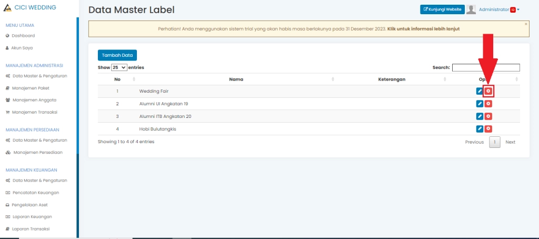Viewport: 539px width, 239px height.
Task: Delete the Hobi Bulutangkis label
Action: coord(488,129)
